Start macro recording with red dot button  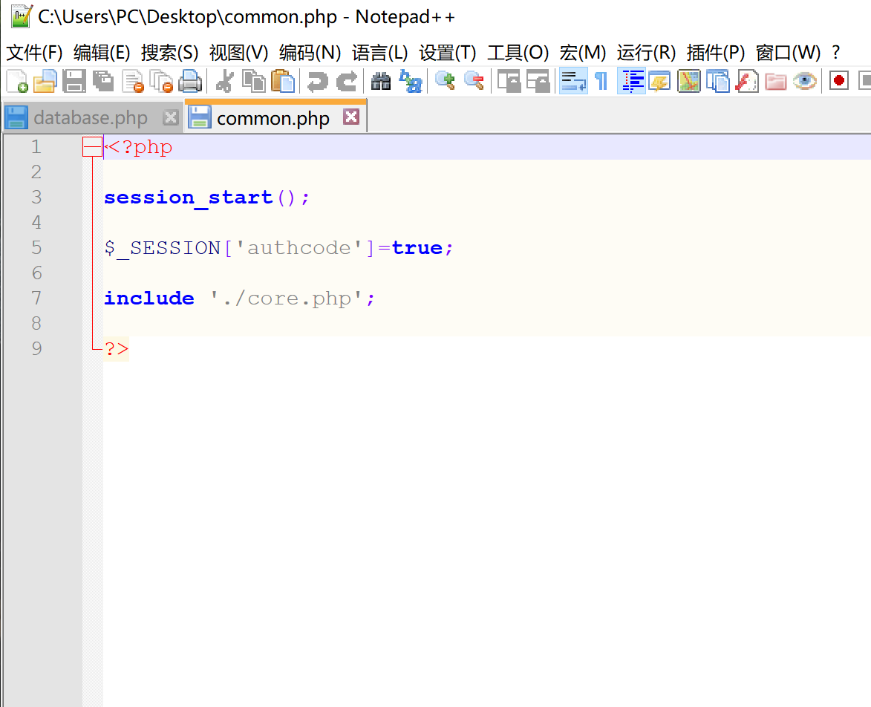click(839, 81)
